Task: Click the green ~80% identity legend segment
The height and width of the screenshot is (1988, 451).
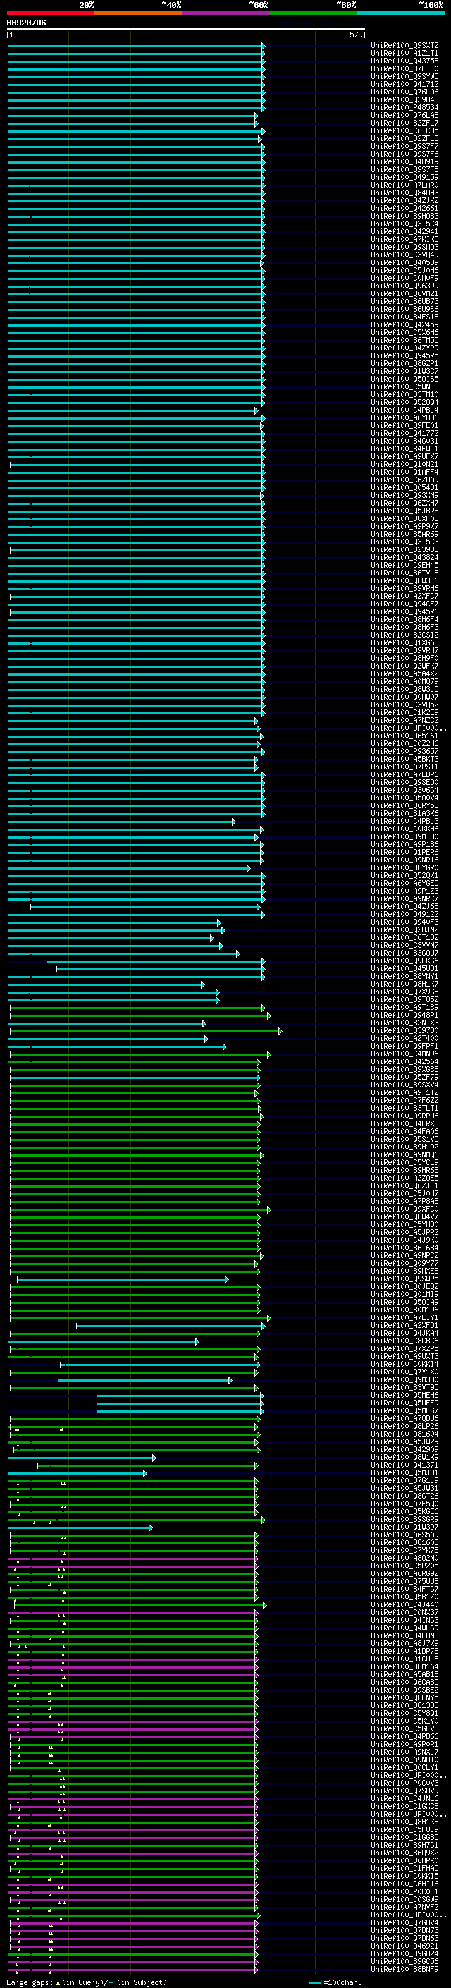Action: 313,13
